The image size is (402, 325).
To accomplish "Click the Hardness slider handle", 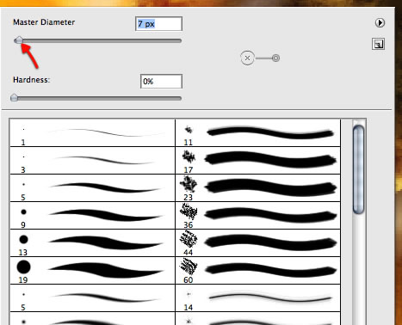I will pos(14,98).
